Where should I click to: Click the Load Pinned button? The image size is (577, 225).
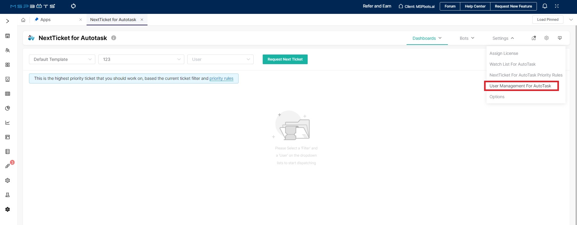[548, 20]
